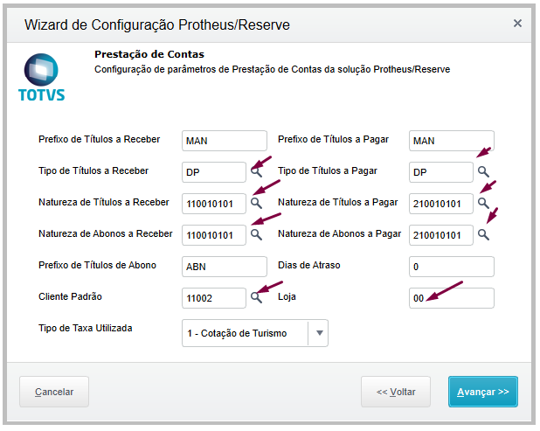Open lookup for Natureza de Títulos a Pagar
The height and width of the screenshot is (431, 540).
(483, 204)
